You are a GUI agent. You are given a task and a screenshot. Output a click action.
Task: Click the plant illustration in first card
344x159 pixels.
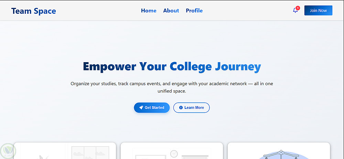pyautogui.click(x=43, y=156)
